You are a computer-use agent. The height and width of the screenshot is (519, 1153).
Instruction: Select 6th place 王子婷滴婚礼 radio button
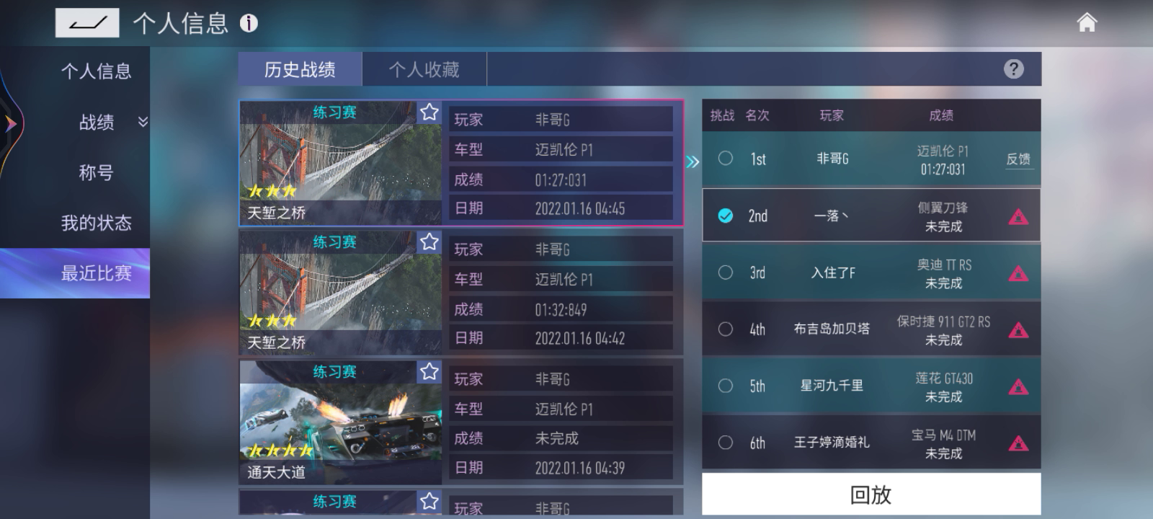click(726, 443)
